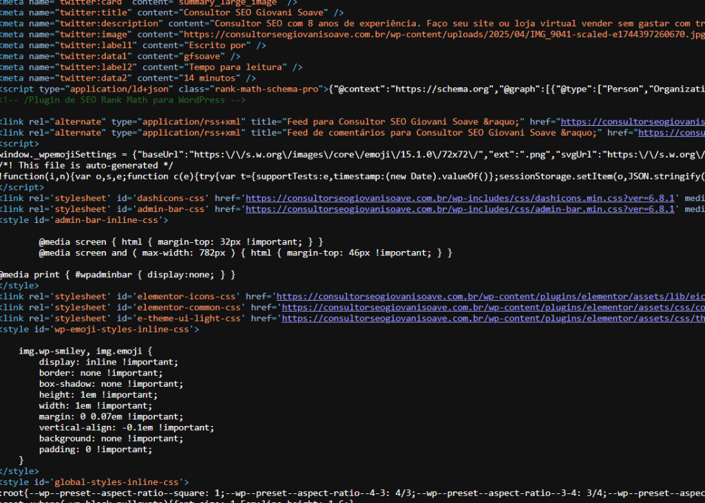Viewport: 705px width, 503px height.
Task: Open the dashicons.min.css stylesheet link
Action: 460,198
